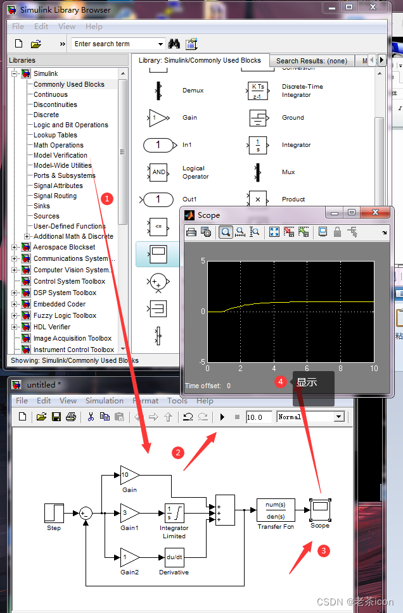Toggle Zoom tool in Scope toolbar
Image resolution: width=403 pixels, height=613 pixels.
226,232
